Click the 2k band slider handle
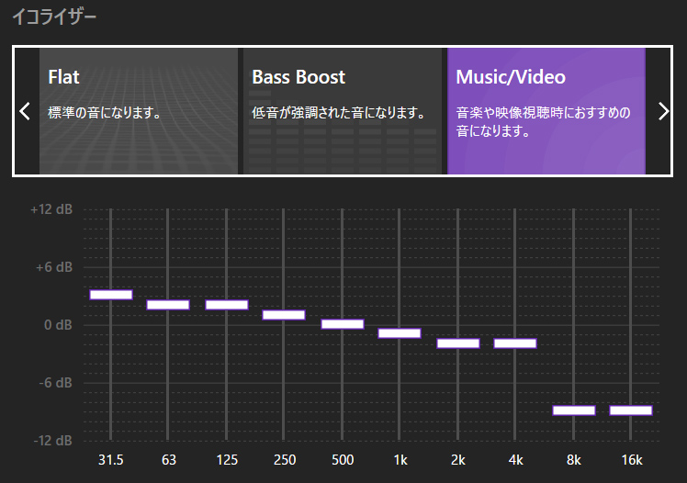Viewport: 687px width, 483px height. (x=458, y=343)
